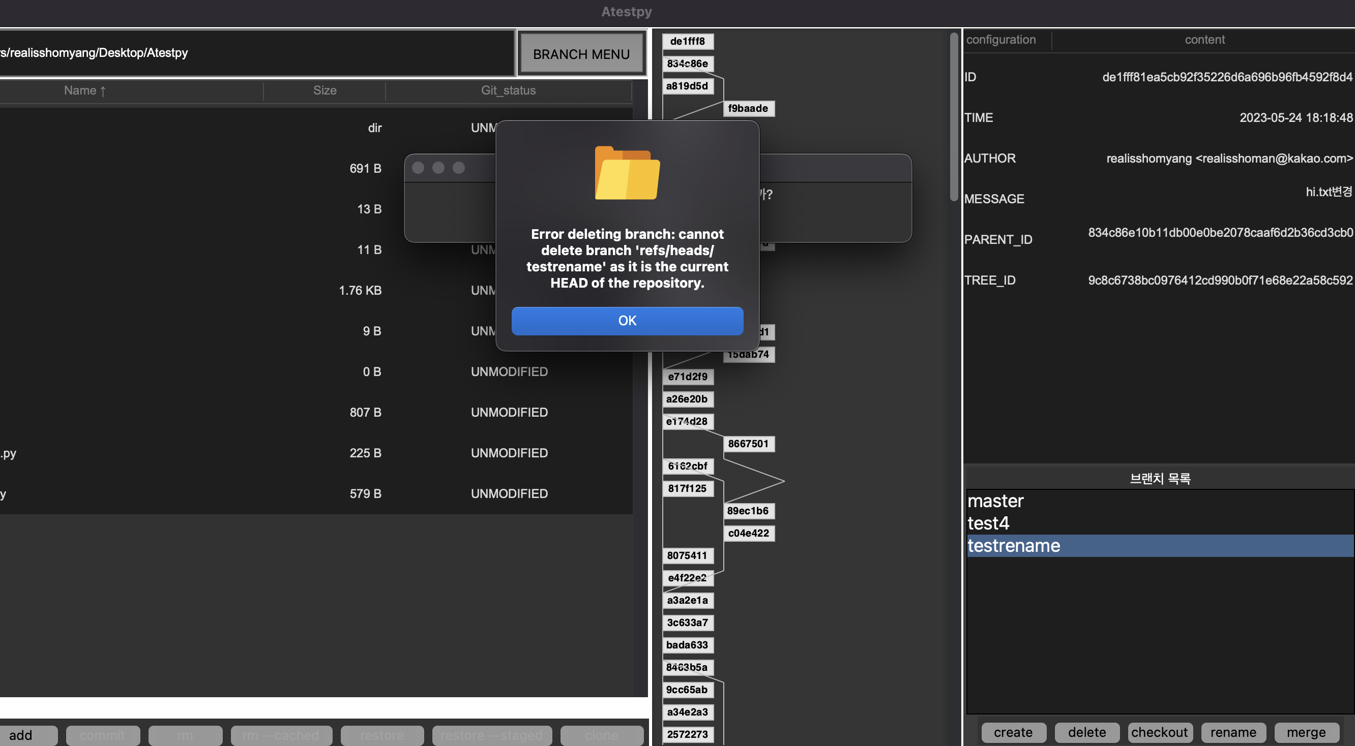The image size is (1355, 746).
Task: Click the merge button
Action: coord(1306,732)
